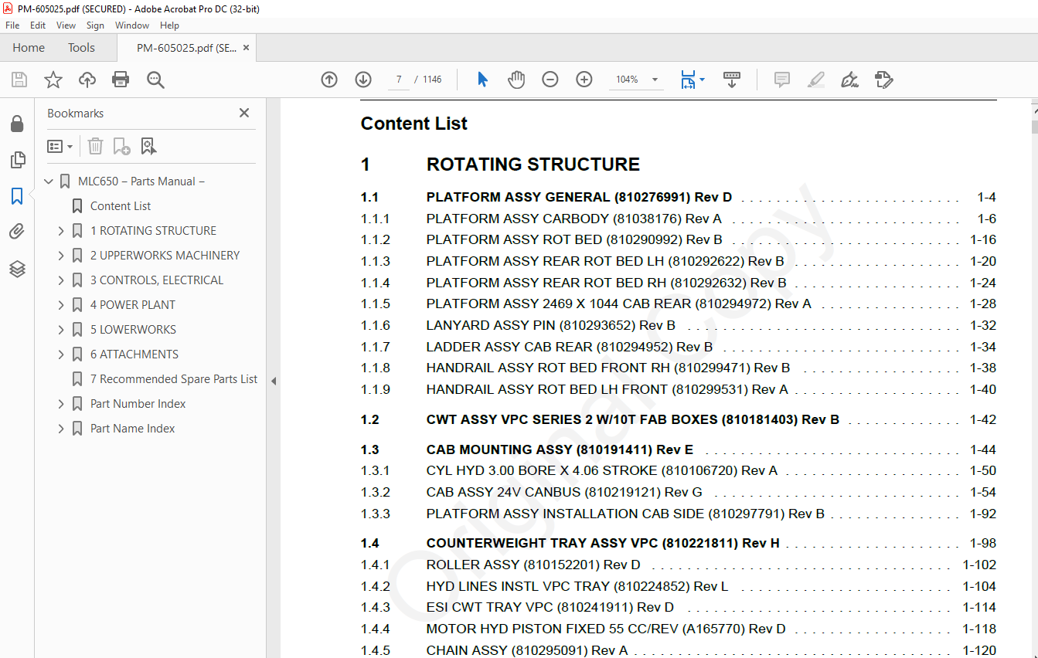
Task: Print the document with the printer icon
Action: click(121, 80)
